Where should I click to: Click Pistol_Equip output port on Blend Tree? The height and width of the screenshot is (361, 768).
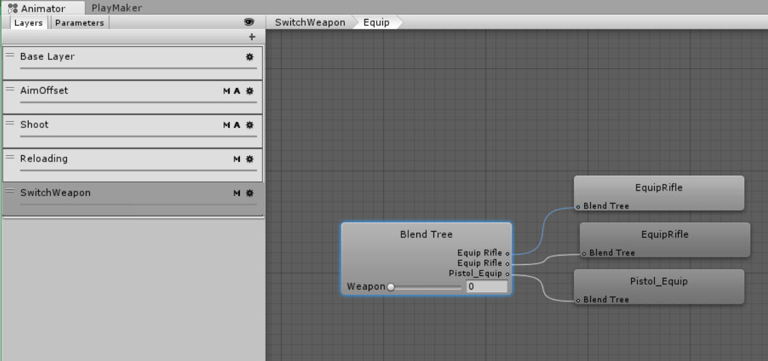click(507, 274)
